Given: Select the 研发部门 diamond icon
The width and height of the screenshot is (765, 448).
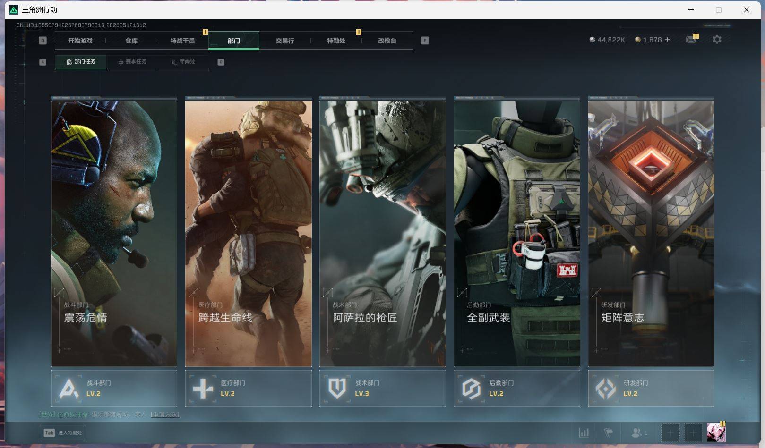Looking at the screenshot, I should coord(606,389).
